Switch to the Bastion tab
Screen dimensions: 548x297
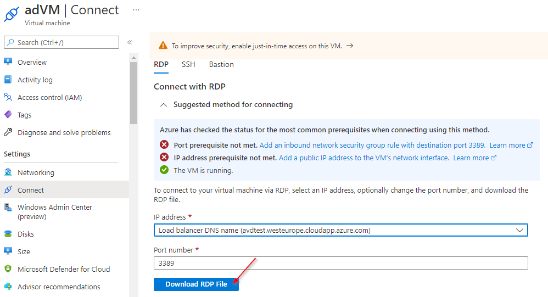point(221,65)
